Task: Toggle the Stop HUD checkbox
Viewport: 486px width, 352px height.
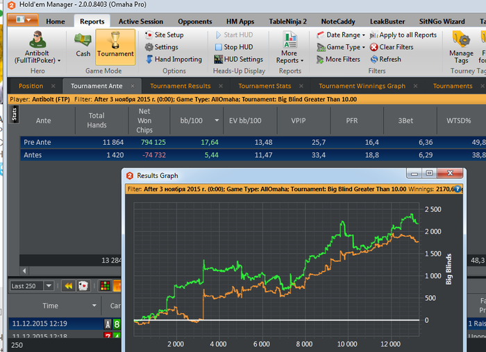Action: point(219,47)
